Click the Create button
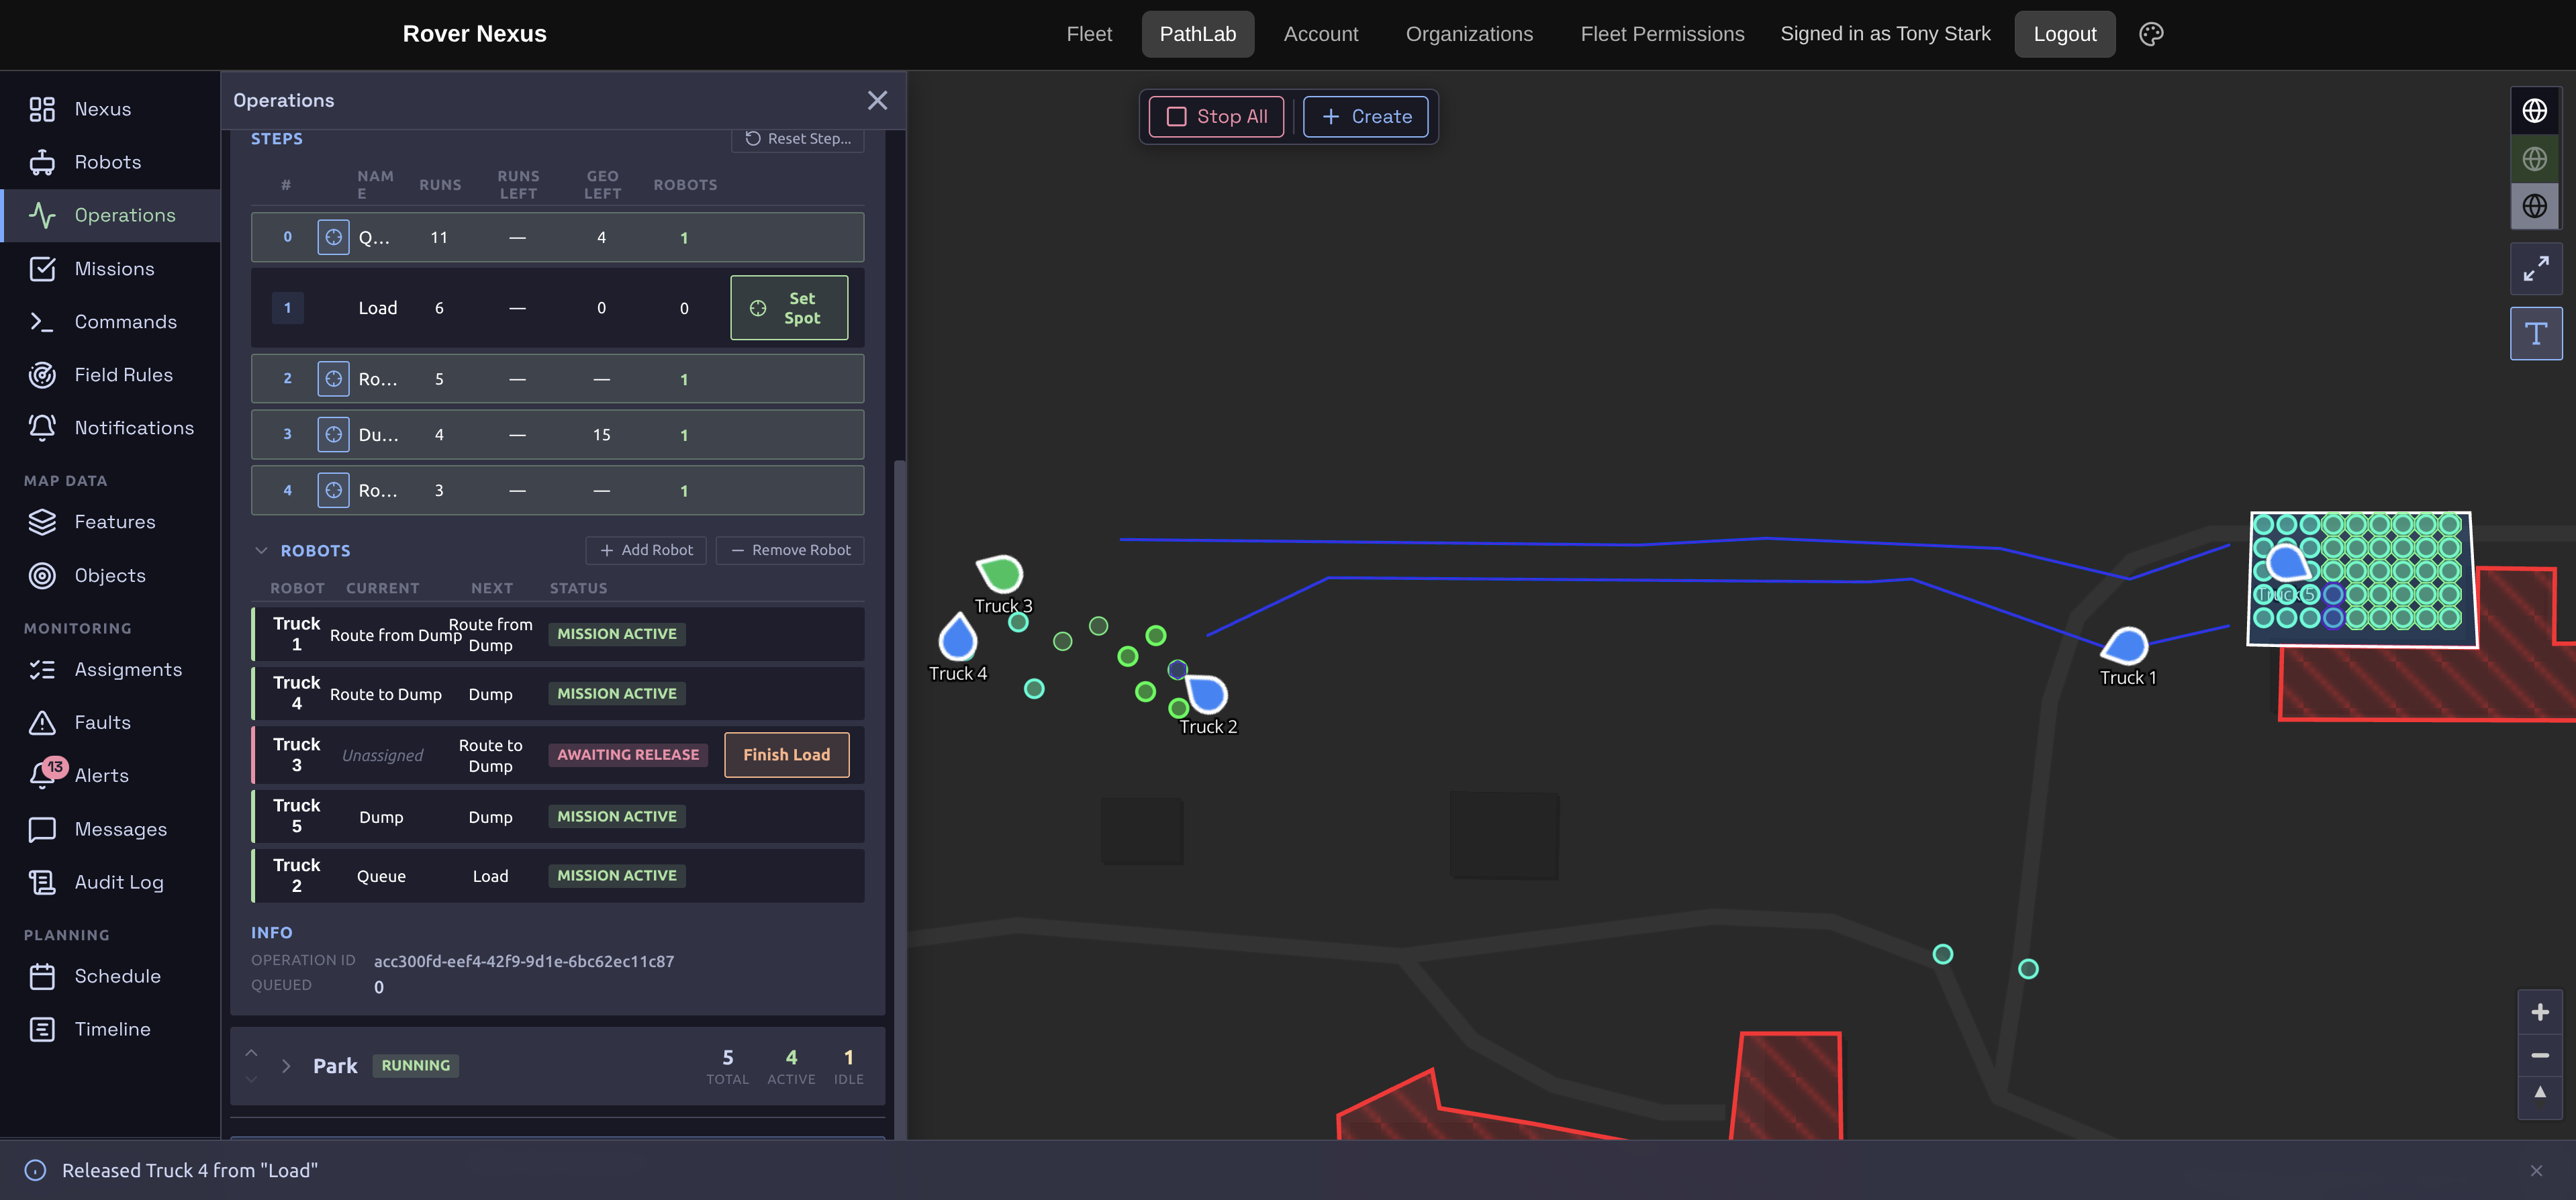 [x=1365, y=117]
